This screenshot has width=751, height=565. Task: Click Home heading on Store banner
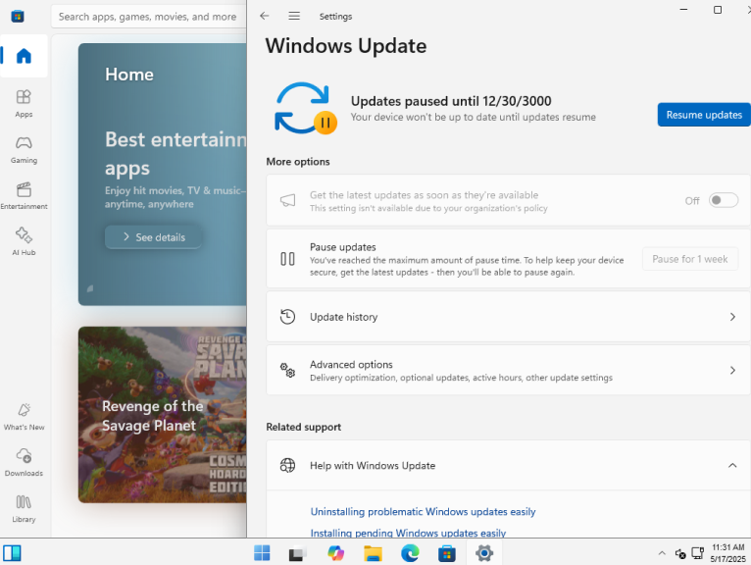(129, 75)
